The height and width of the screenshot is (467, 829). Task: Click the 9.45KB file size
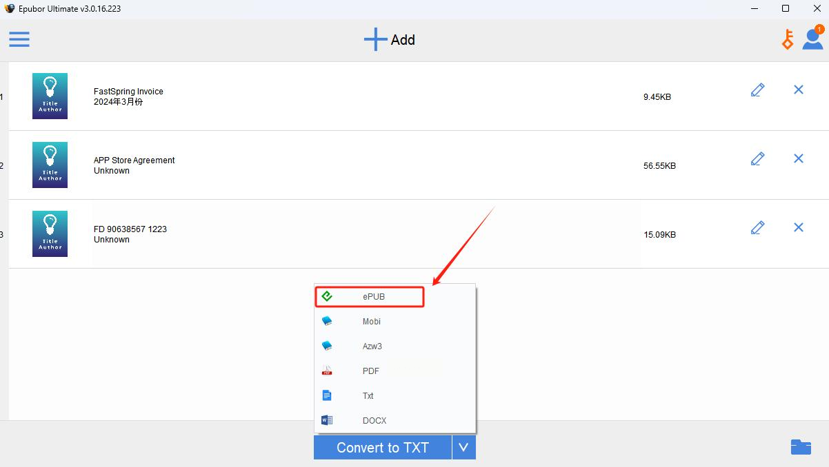click(657, 97)
